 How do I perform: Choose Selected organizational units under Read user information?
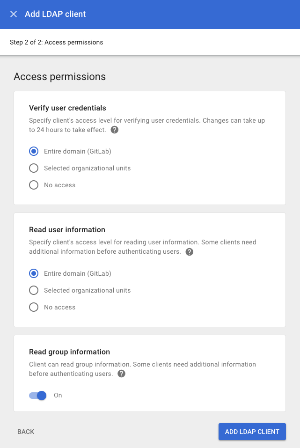pos(33,290)
